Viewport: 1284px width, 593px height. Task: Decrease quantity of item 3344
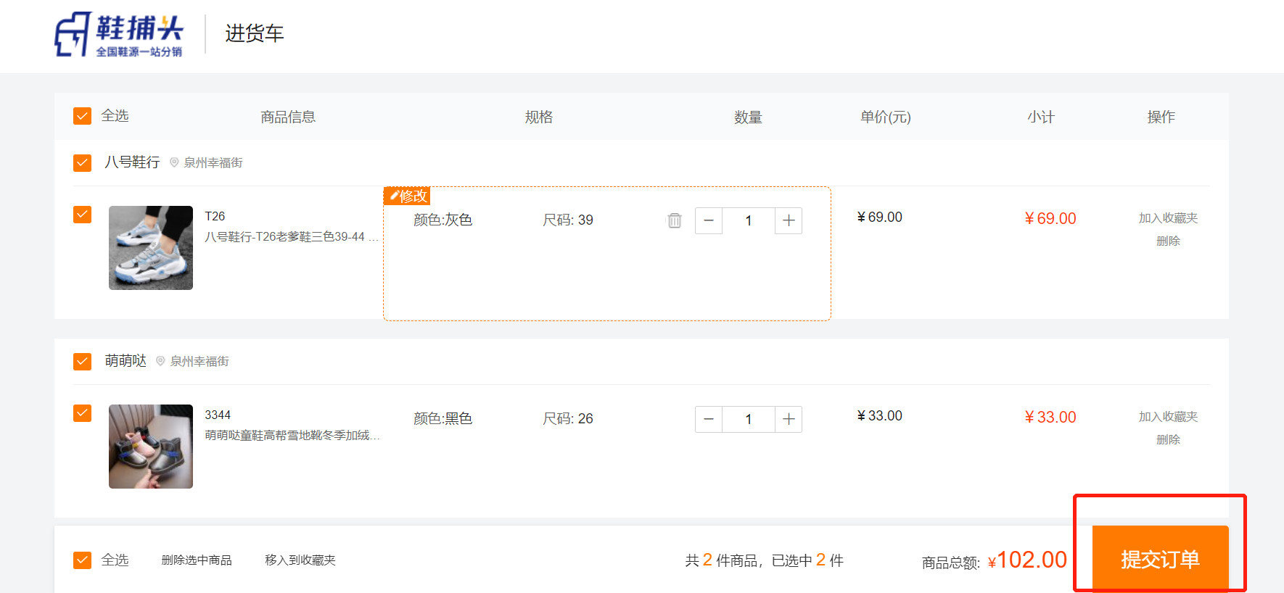pyautogui.click(x=709, y=419)
